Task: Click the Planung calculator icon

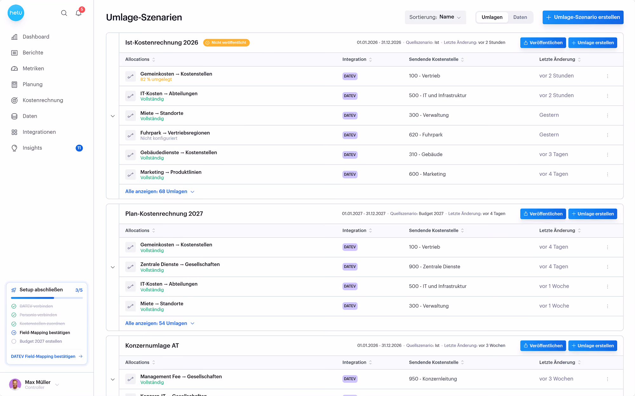Action: (x=14, y=84)
